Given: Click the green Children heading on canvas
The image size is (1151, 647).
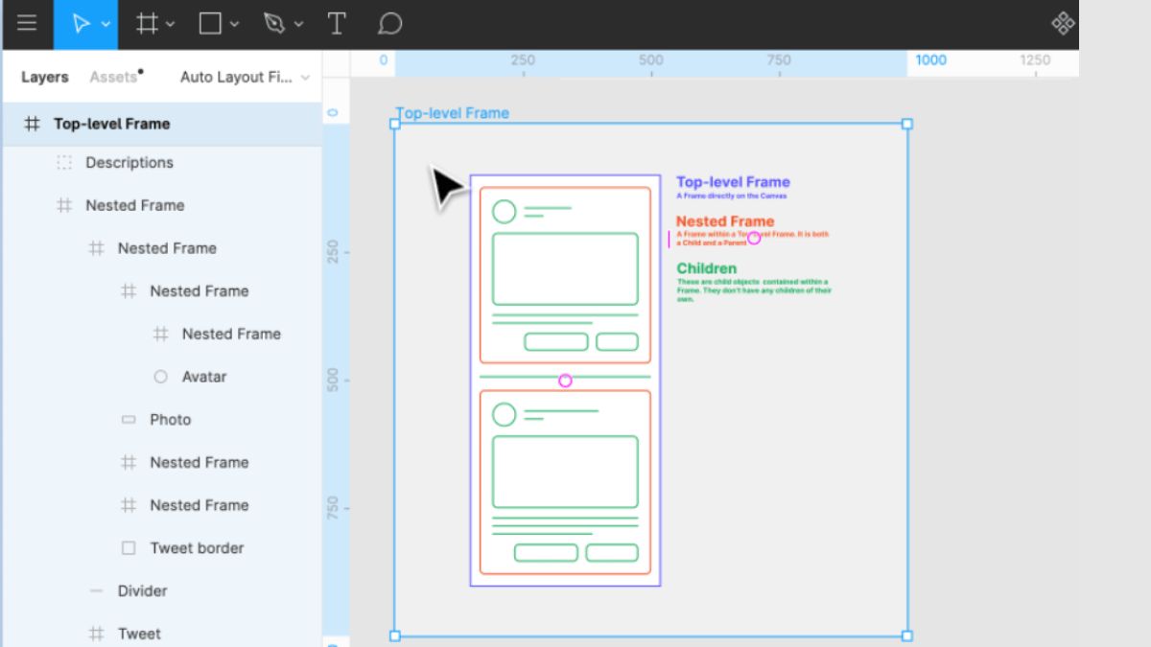Looking at the screenshot, I should tap(707, 268).
